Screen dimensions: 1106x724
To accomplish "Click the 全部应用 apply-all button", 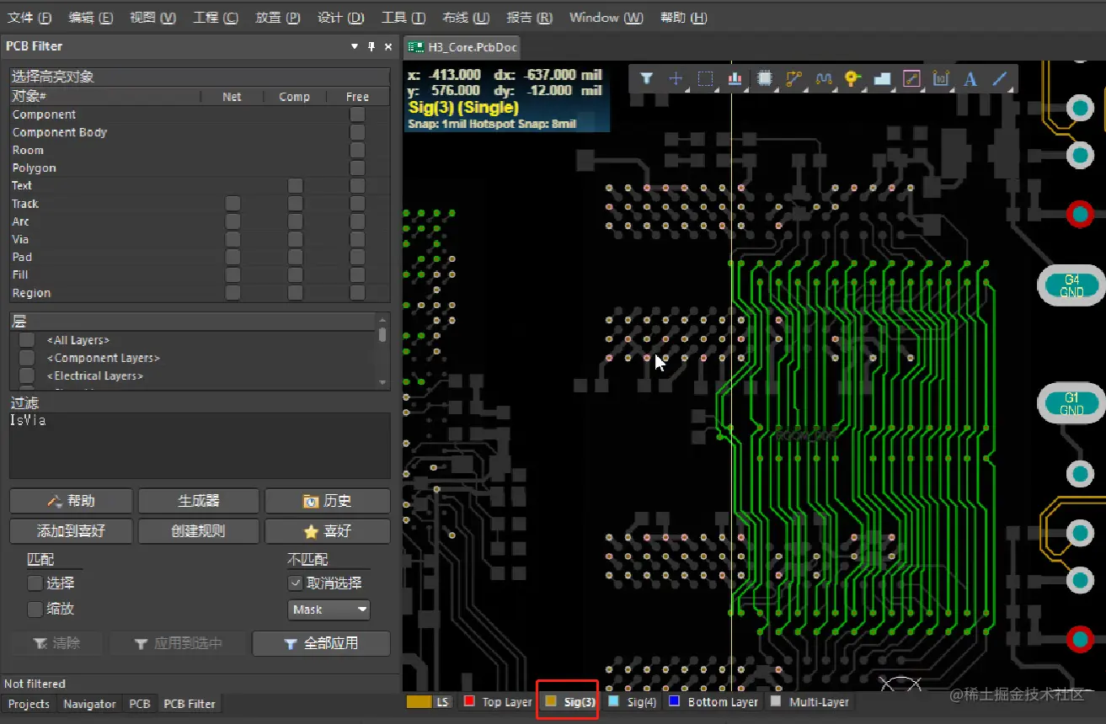I will [x=321, y=643].
